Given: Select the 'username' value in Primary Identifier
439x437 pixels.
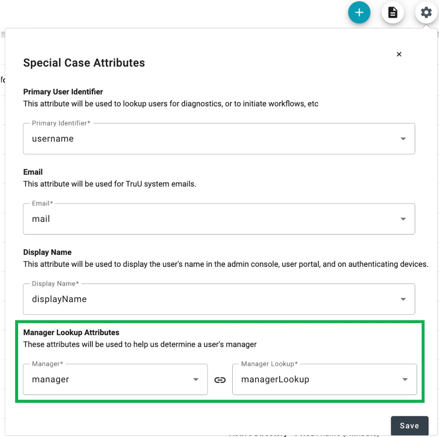Looking at the screenshot, I should pyautogui.click(x=53, y=139).
